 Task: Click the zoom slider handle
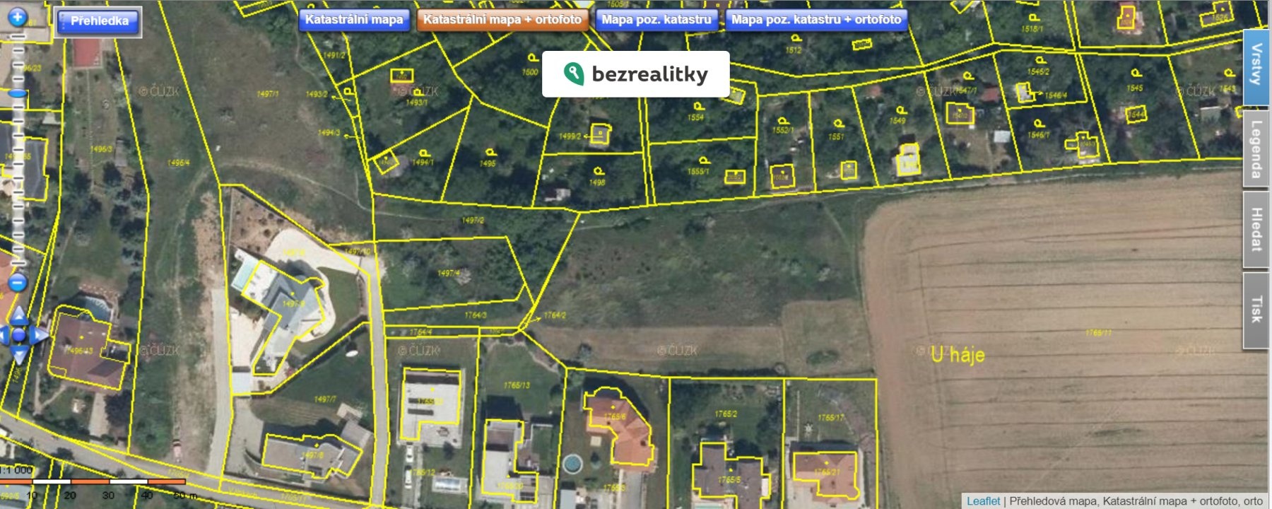click(x=17, y=93)
